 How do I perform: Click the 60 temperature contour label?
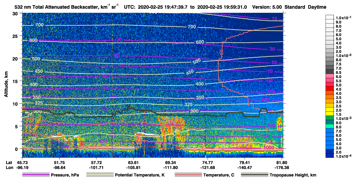221,52
